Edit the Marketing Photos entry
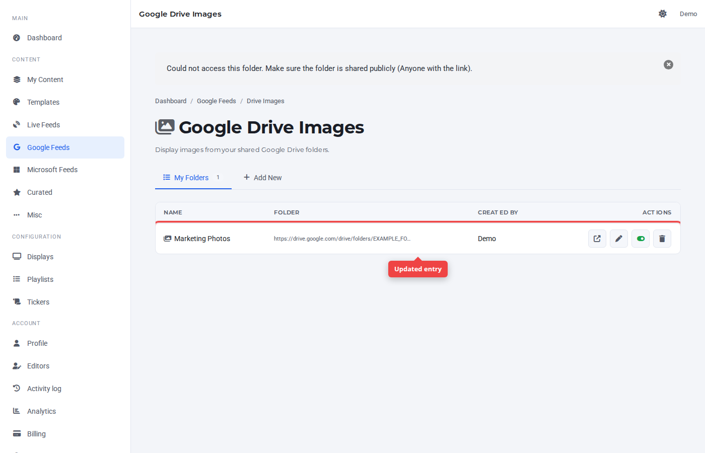705x453 pixels. pyautogui.click(x=619, y=239)
